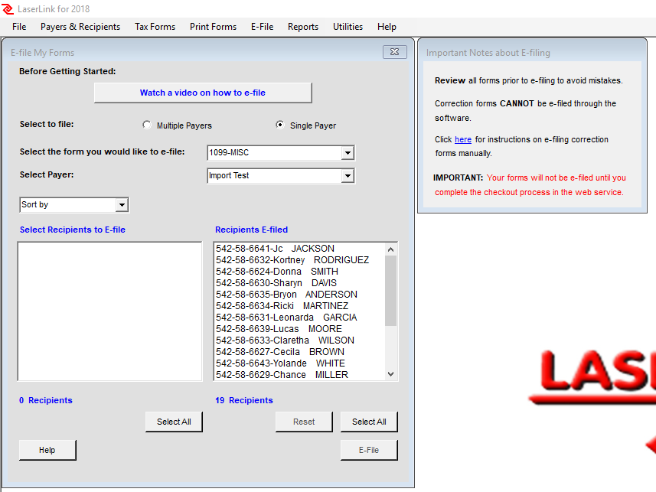Select recipient 542-58-6639-Lucas MOORE
Viewport: 656px width, 492px height.
click(299, 329)
